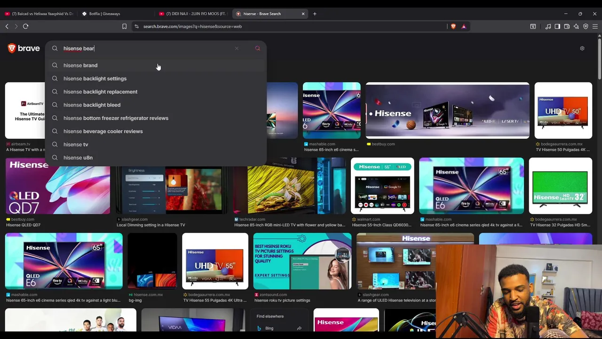
Task: Open the wide Hisense Best Buy banner image
Action: (x=447, y=110)
